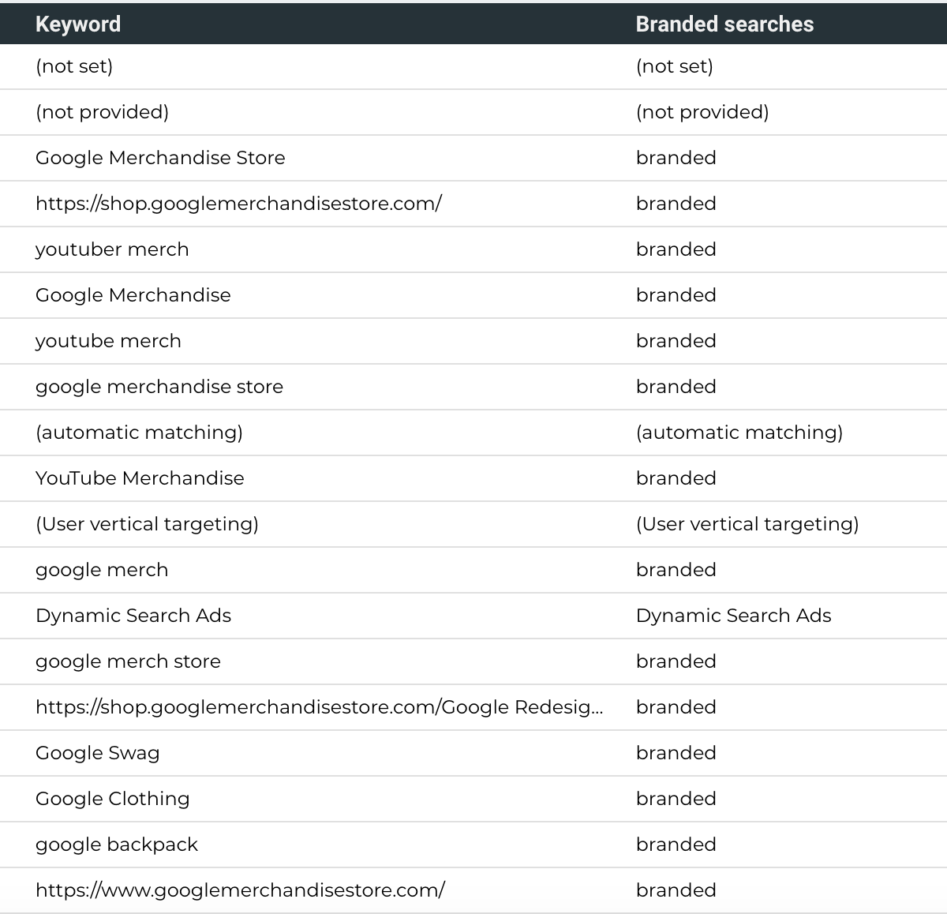The width and height of the screenshot is (947, 914).
Task: Click 'branded' in the 'Google Clothing' row
Action: 676,799
